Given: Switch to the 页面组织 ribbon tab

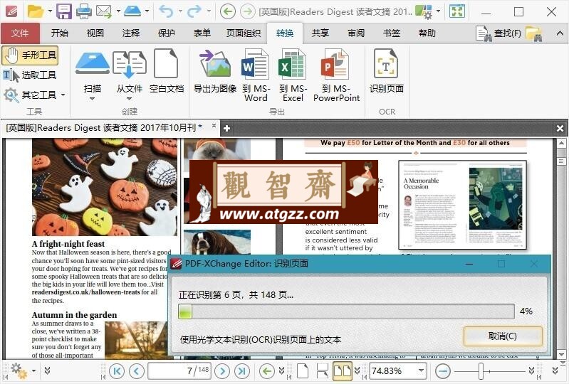Looking at the screenshot, I should (x=244, y=33).
